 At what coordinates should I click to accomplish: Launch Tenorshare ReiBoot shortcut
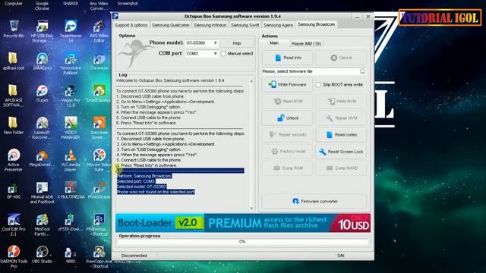click(71, 64)
